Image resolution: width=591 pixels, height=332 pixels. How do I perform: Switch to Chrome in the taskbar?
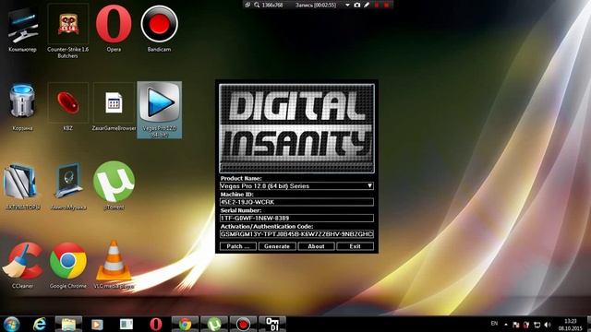pos(185,324)
